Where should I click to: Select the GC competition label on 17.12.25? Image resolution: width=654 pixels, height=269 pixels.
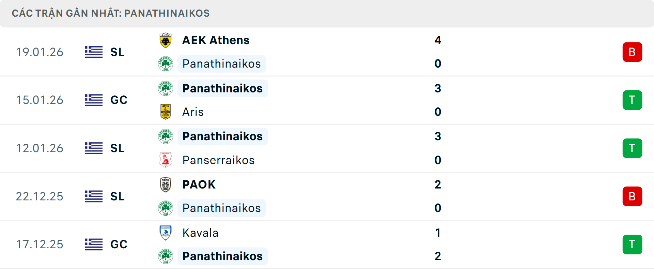point(119,245)
